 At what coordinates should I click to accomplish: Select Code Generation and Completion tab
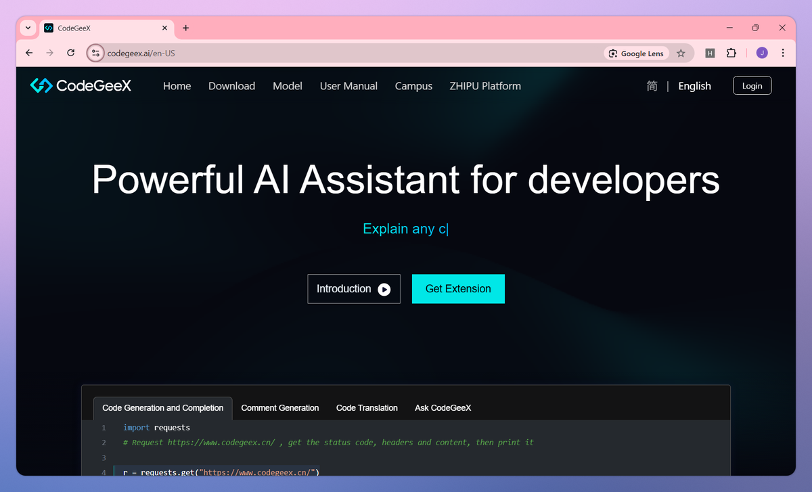(x=163, y=408)
